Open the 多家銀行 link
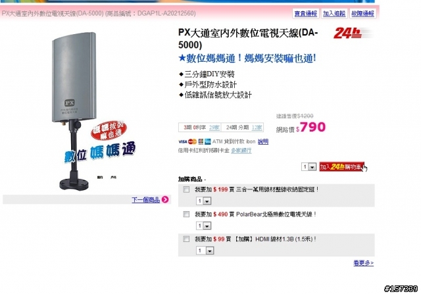This screenshot has height=294, width=421. tap(241, 151)
